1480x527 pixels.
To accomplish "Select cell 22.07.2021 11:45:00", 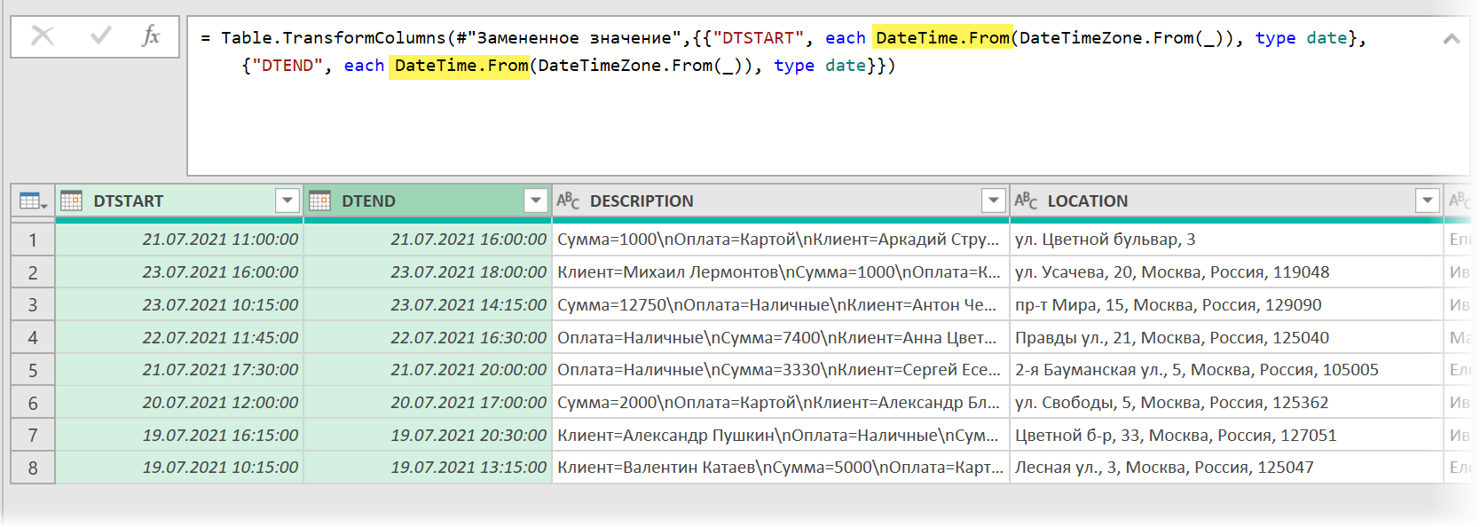I will [179, 337].
